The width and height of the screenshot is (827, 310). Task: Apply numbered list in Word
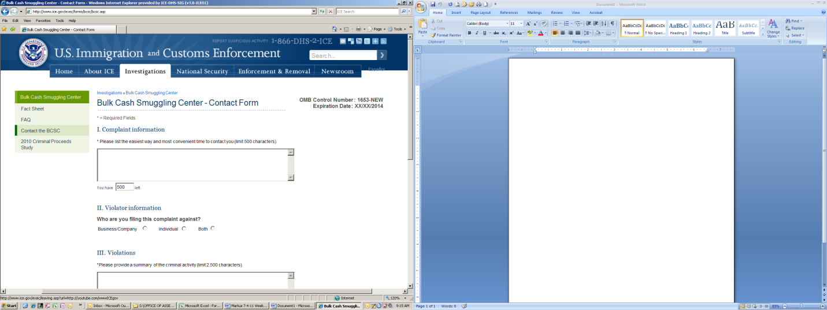[567, 24]
